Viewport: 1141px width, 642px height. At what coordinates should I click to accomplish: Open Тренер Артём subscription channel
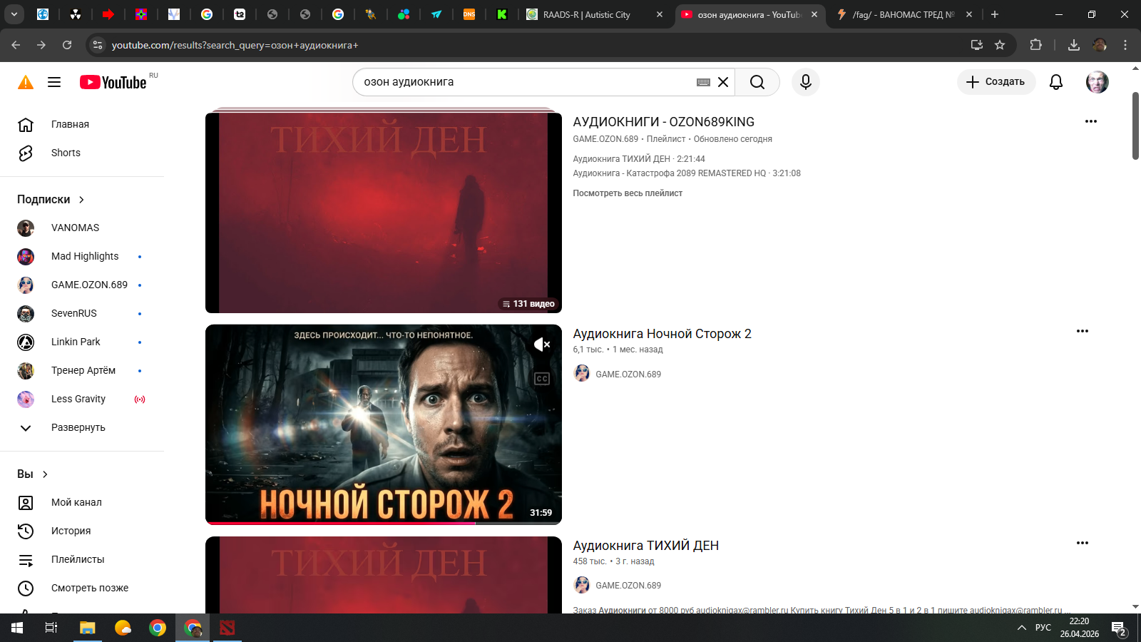tap(83, 371)
